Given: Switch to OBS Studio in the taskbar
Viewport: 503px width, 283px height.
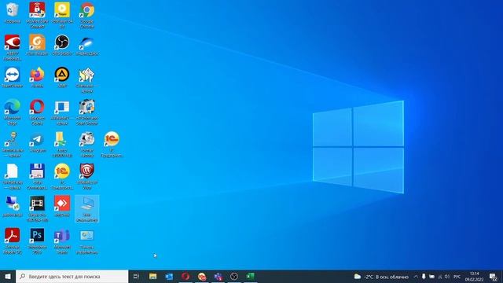Looking at the screenshot, I should click(234, 276).
